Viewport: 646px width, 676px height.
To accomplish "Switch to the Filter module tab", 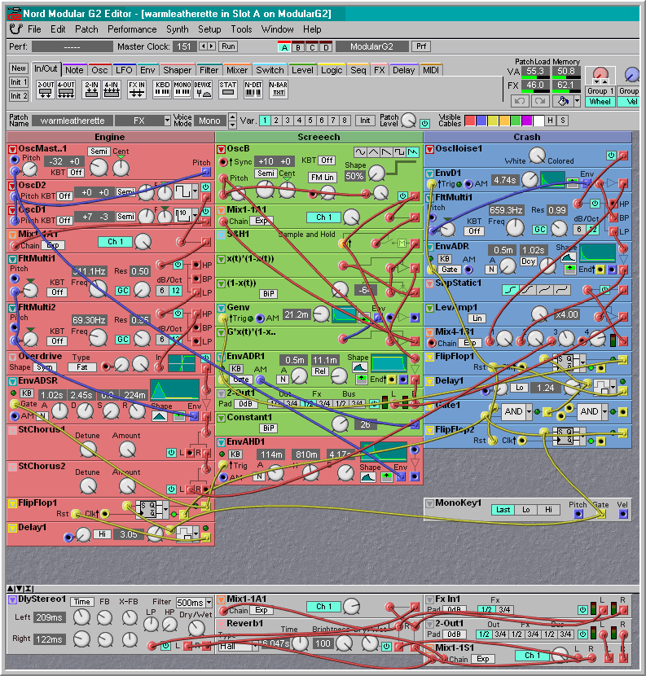I will click(x=209, y=70).
